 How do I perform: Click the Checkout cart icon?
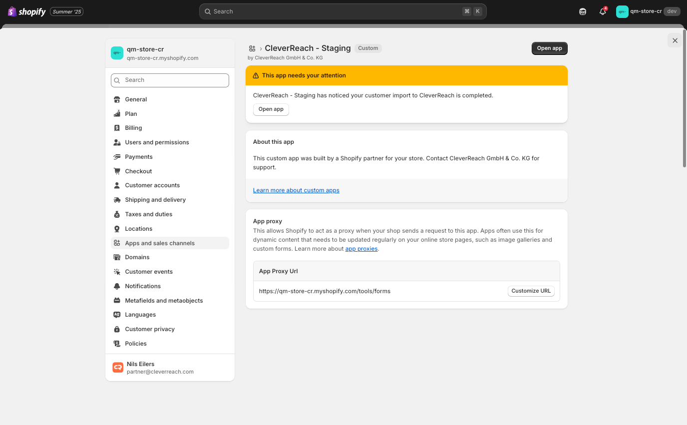click(x=117, y=171)
